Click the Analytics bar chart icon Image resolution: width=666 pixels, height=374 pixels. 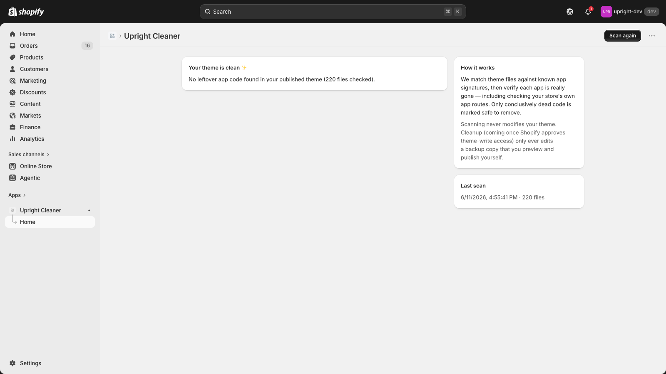tap(12, 139)
